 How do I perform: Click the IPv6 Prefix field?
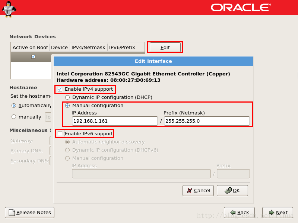point(233,174)
